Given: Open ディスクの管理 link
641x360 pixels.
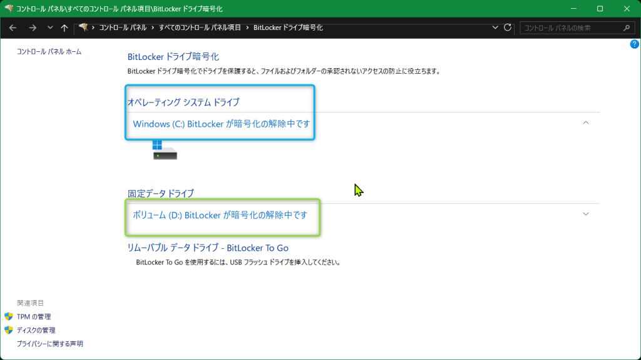Looking at the screenshot, I should (36, 330).
